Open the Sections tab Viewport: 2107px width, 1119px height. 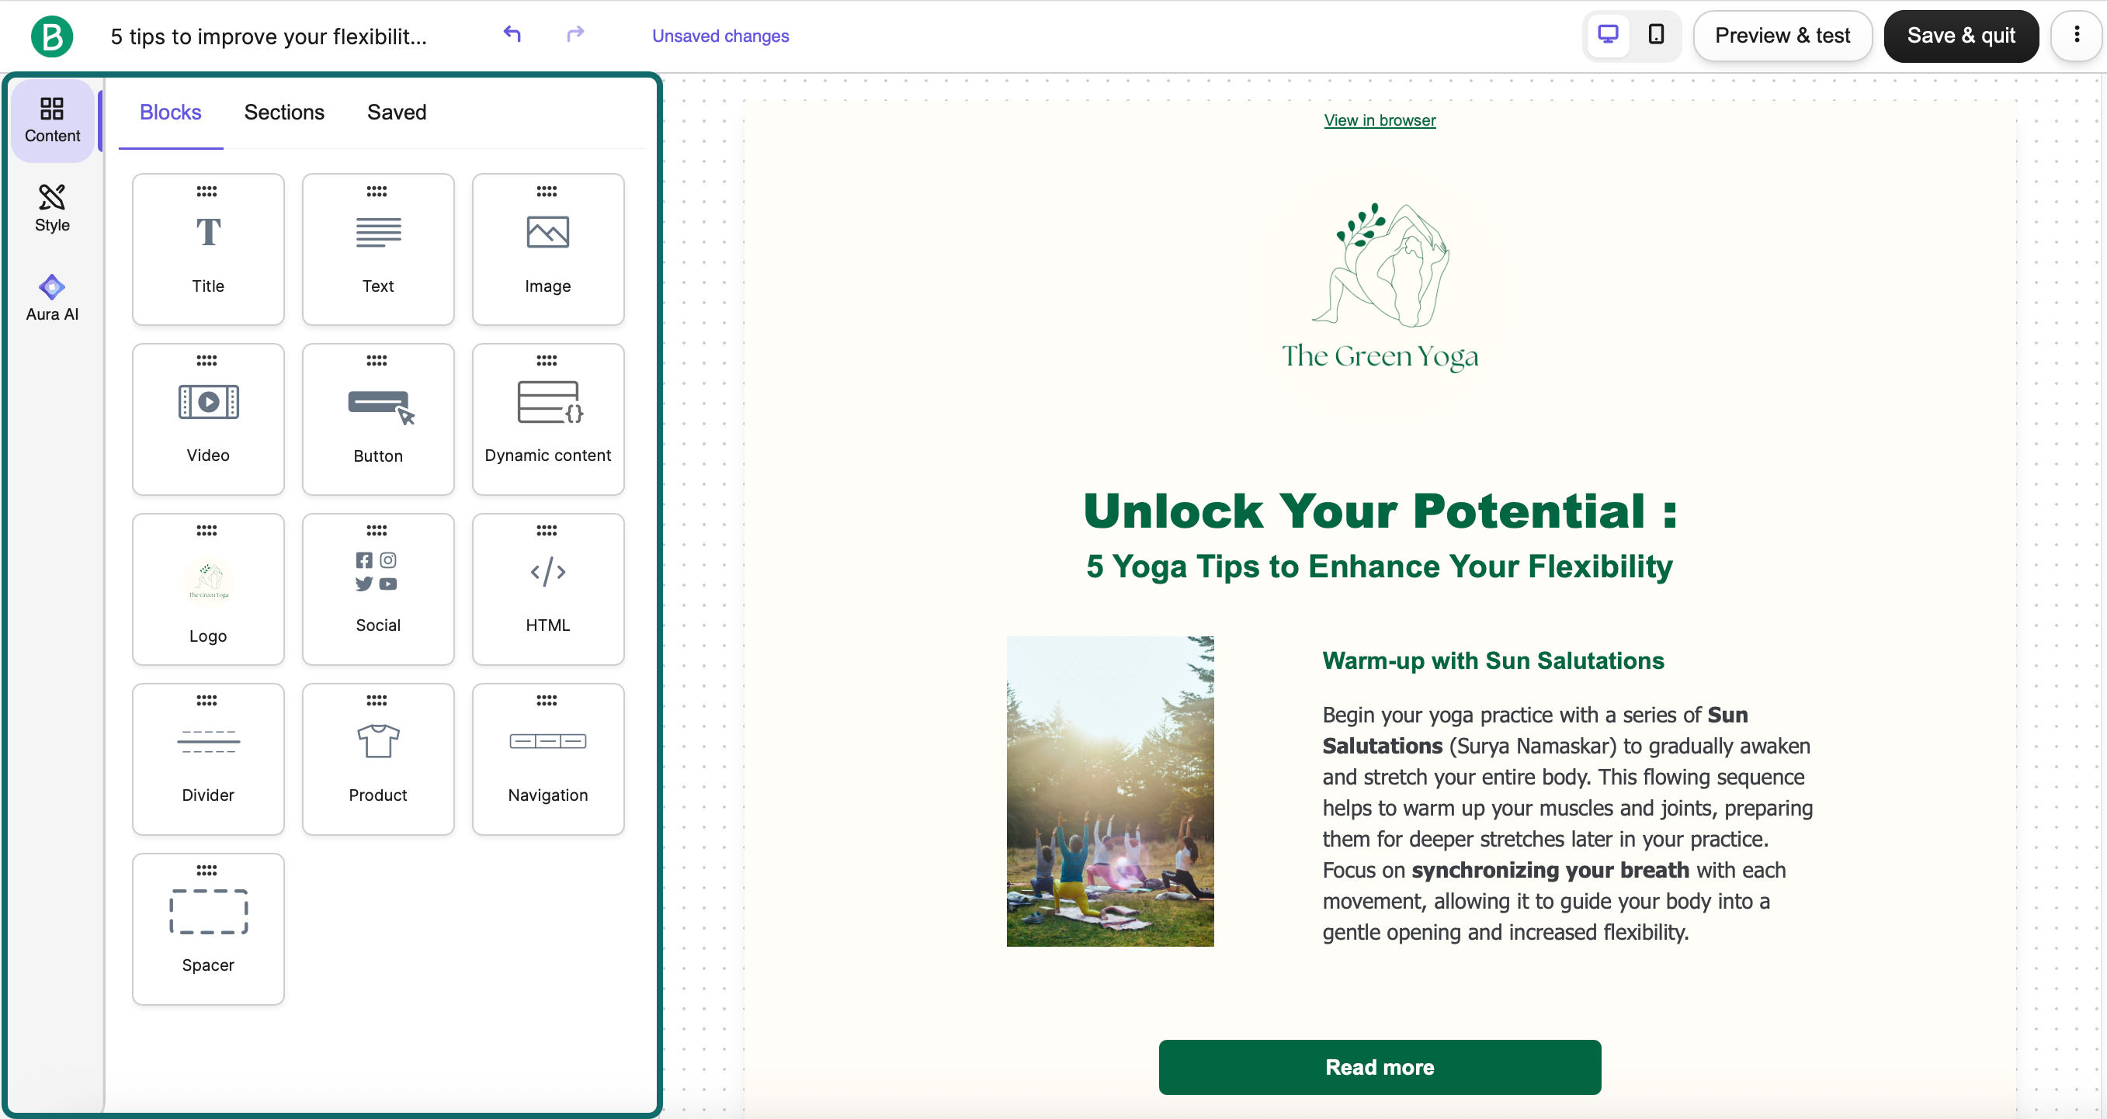pyautogui.click(x=284, y=112)
